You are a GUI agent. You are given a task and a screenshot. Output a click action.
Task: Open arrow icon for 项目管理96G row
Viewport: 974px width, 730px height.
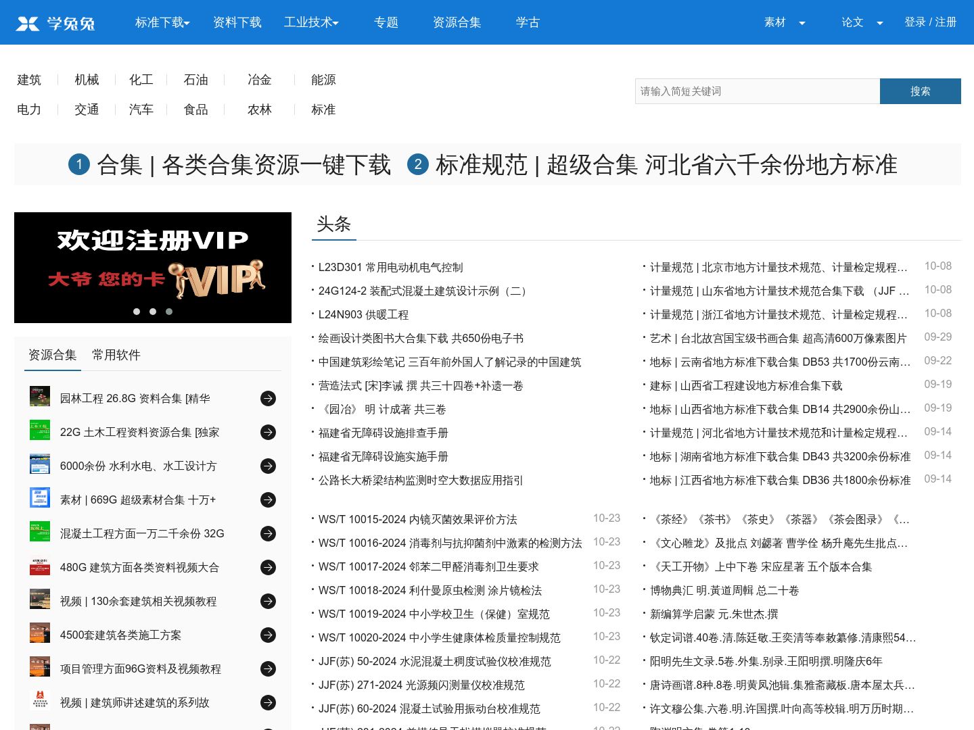click(269, 669)
